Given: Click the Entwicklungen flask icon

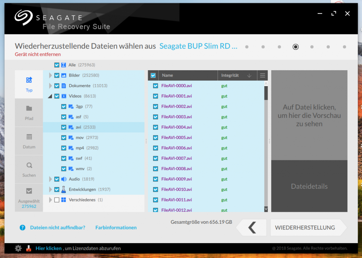Looking at the screenshot, I should [x=64, y=189].
